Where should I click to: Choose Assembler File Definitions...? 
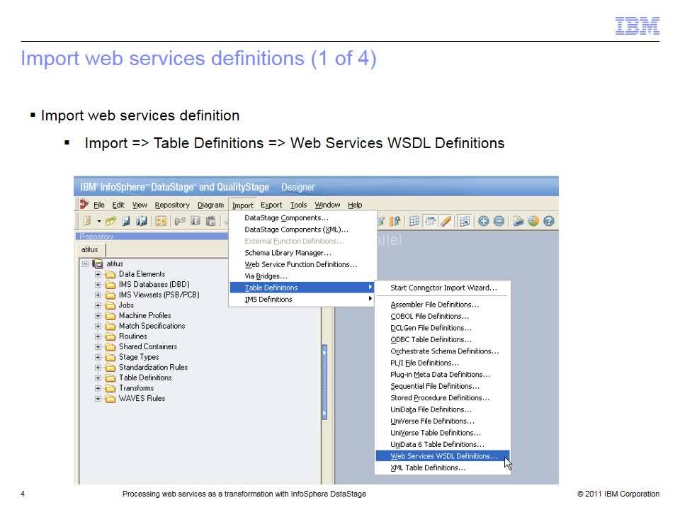click(443, 305)
